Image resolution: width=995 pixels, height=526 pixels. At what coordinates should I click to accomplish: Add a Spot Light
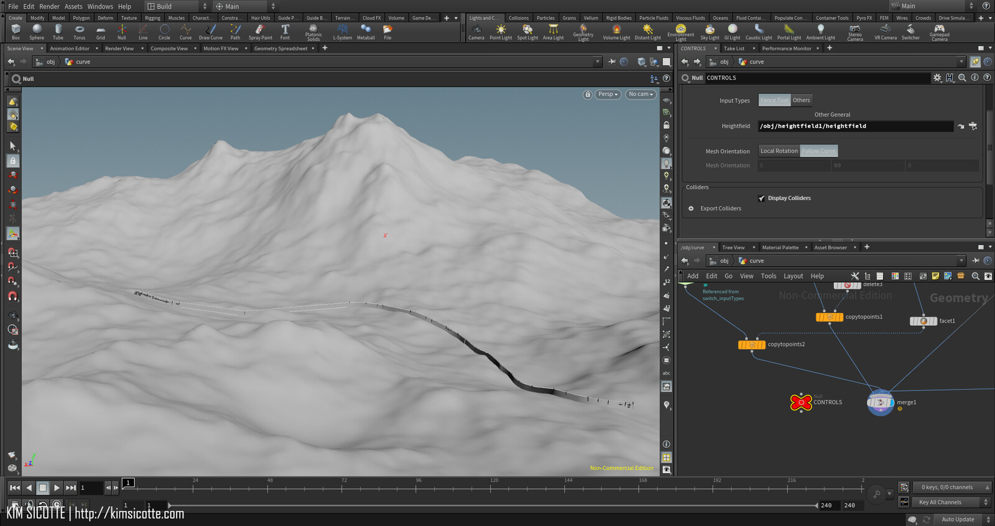527,32
